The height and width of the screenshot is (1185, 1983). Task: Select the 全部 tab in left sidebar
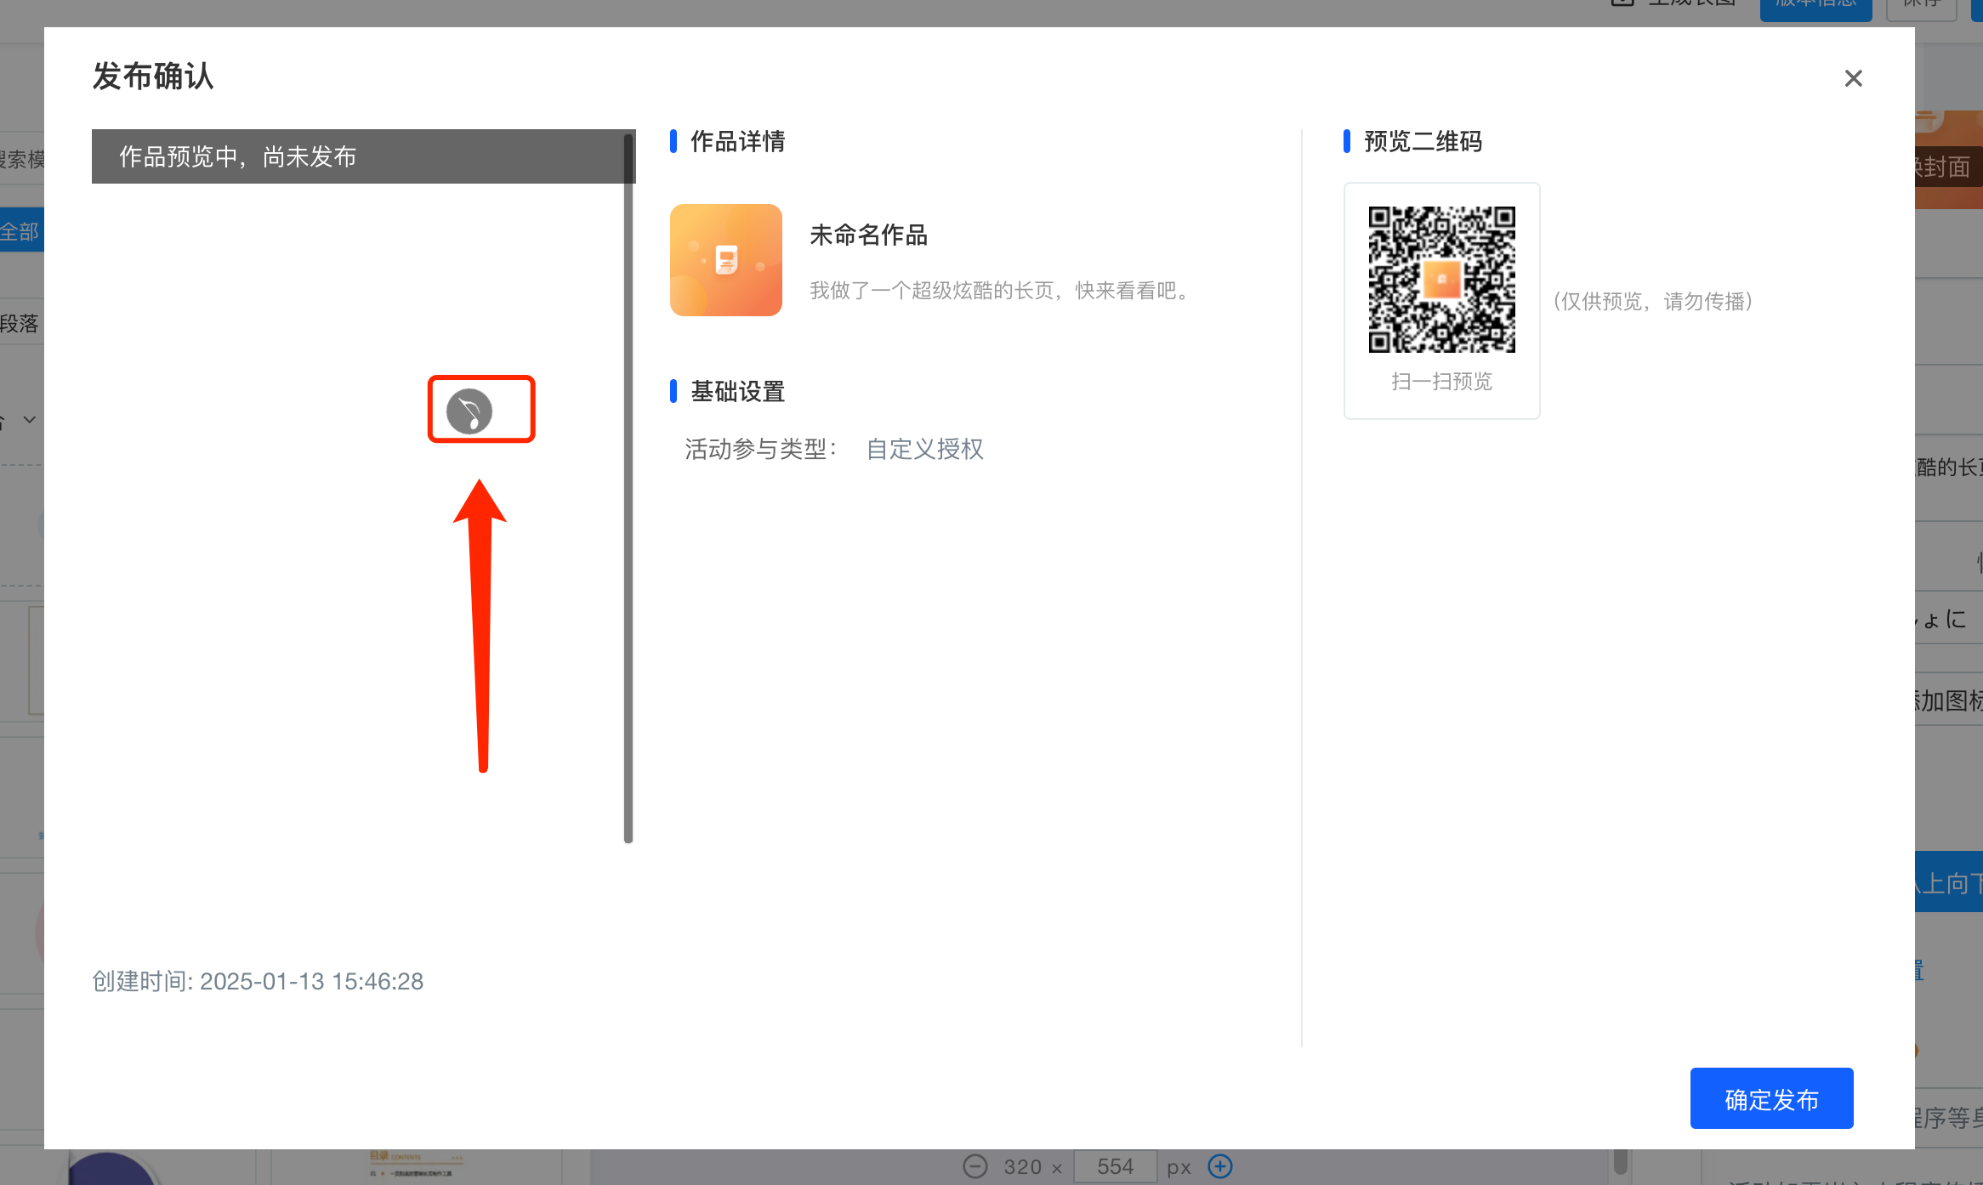pyautogui.click(x=20, y=231)
